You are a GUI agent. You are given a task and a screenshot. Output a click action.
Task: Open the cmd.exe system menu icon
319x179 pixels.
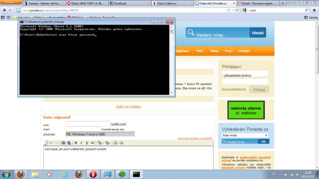tap(22, 22)
